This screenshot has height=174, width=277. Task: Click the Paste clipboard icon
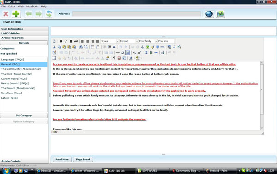point(64,47)
